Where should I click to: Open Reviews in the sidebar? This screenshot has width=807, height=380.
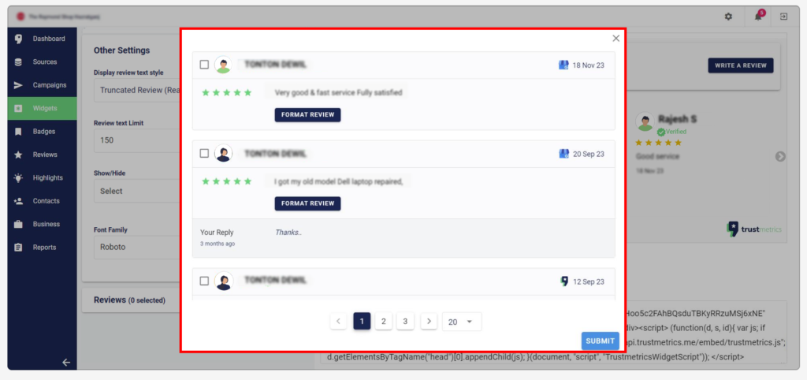point(43,155)
